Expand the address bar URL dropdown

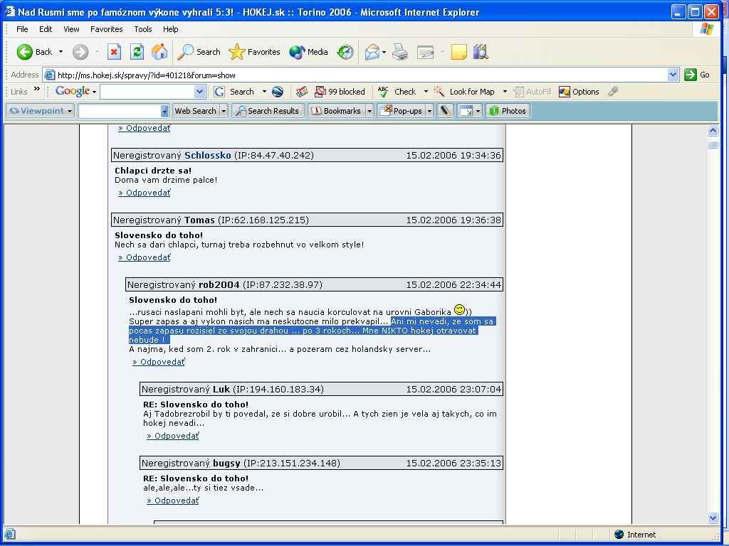(x=673, y=75)
